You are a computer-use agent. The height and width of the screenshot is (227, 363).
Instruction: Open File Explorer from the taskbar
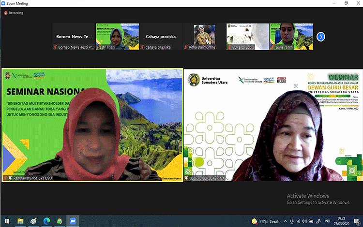(20, 221)
